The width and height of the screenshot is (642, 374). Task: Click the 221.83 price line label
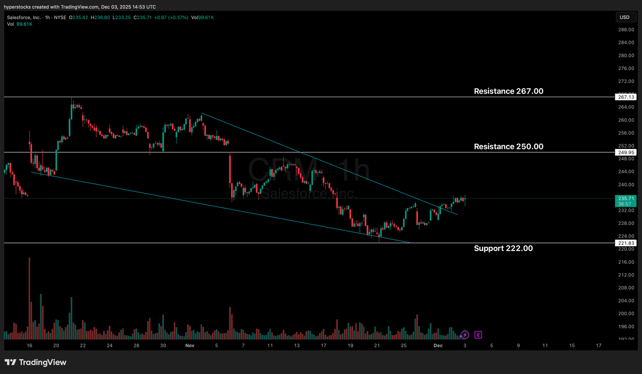click(626, 243)
